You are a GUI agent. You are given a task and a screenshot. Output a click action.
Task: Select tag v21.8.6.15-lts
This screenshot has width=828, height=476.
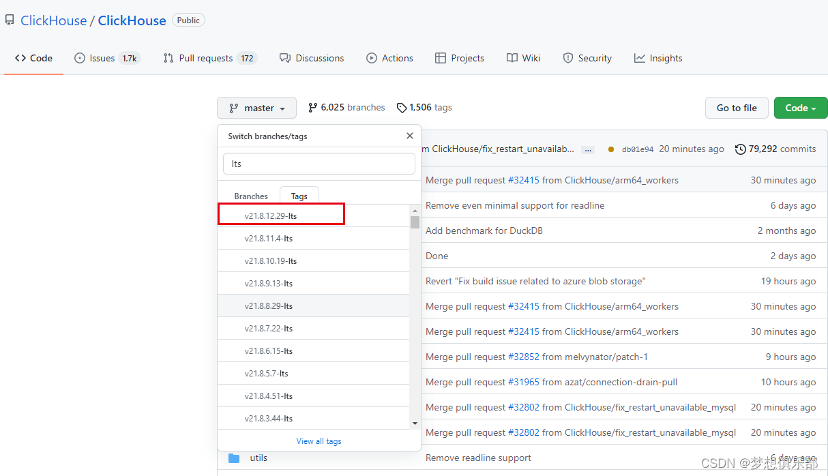pyautogui.click(x=314, y=351)
